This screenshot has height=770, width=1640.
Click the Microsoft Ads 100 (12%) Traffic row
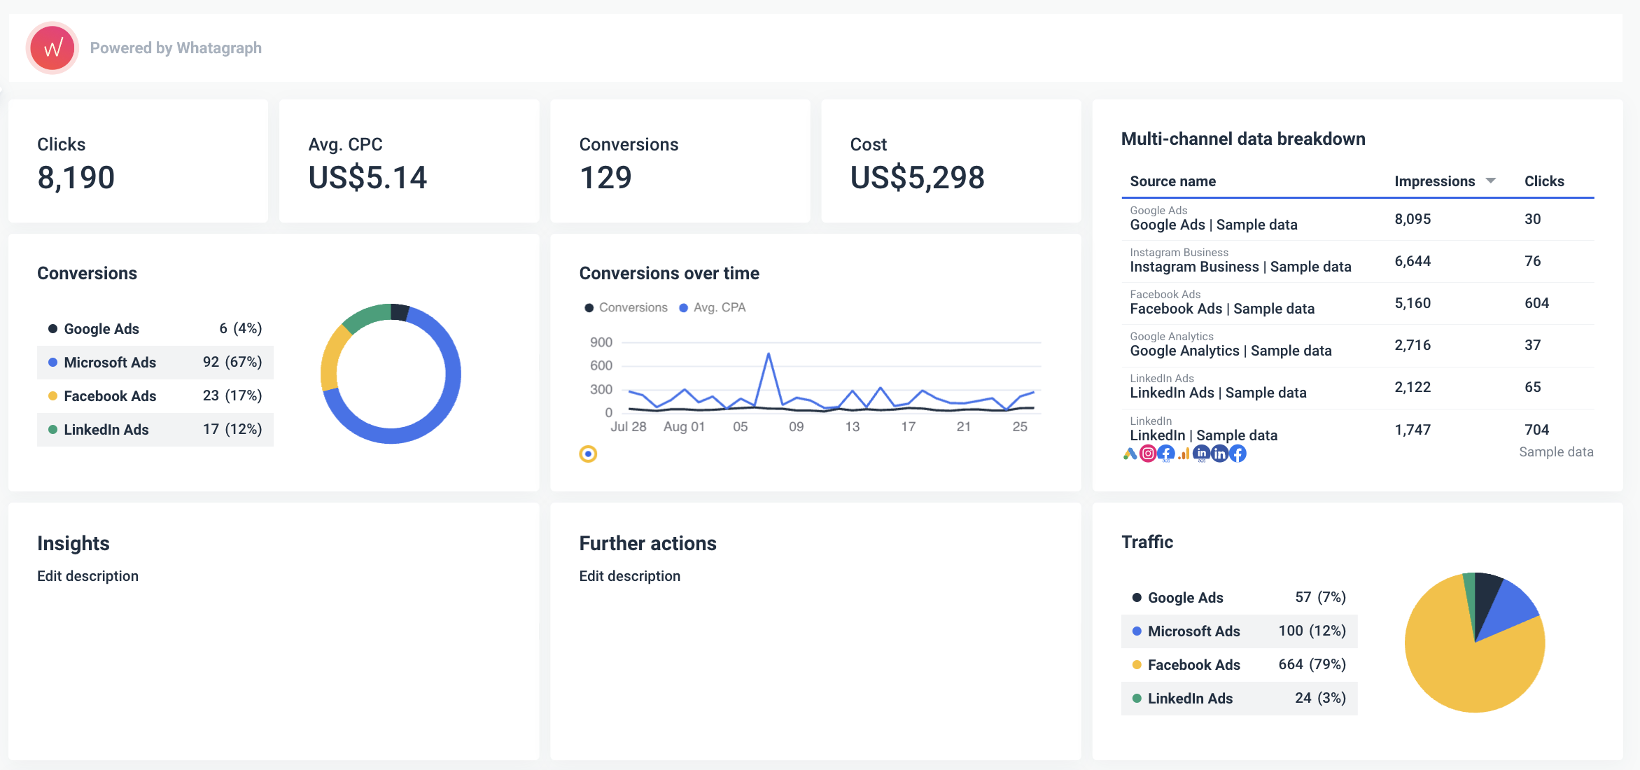coord(1239,631)
